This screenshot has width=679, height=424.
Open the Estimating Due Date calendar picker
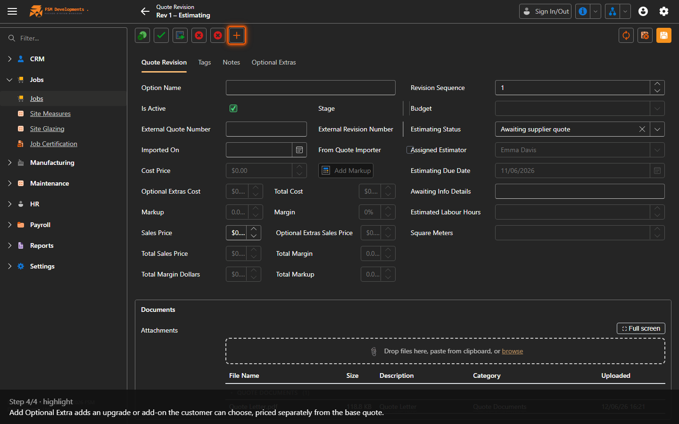(657, 171)
